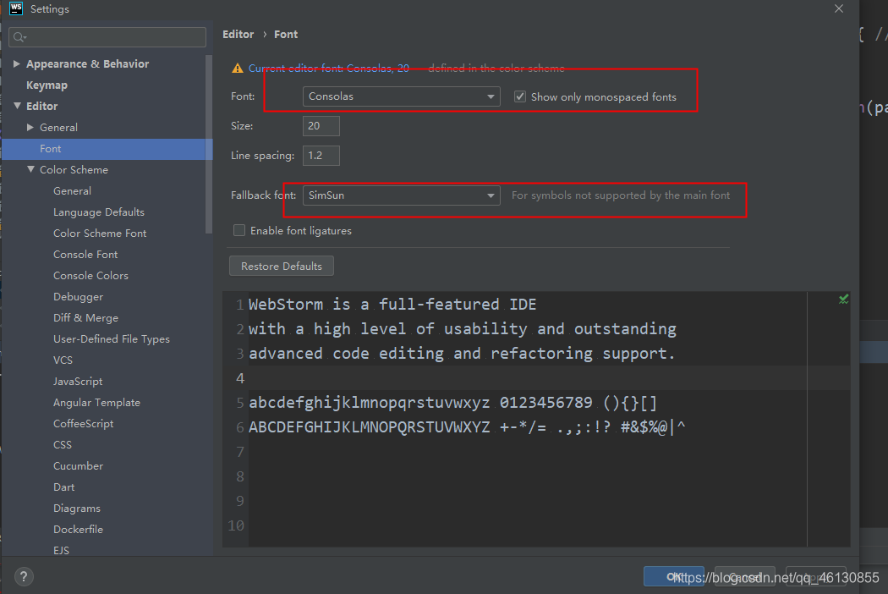
Task: Click the settings tree vertical scrollbar
Action: pyautogui.click(x=208, y=144)
